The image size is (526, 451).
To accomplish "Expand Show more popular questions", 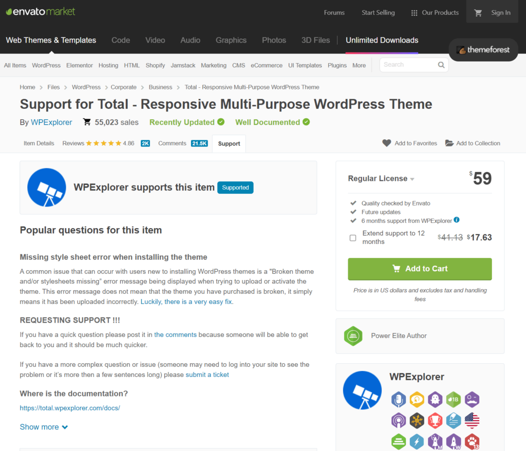I will [x=44, y=427].
